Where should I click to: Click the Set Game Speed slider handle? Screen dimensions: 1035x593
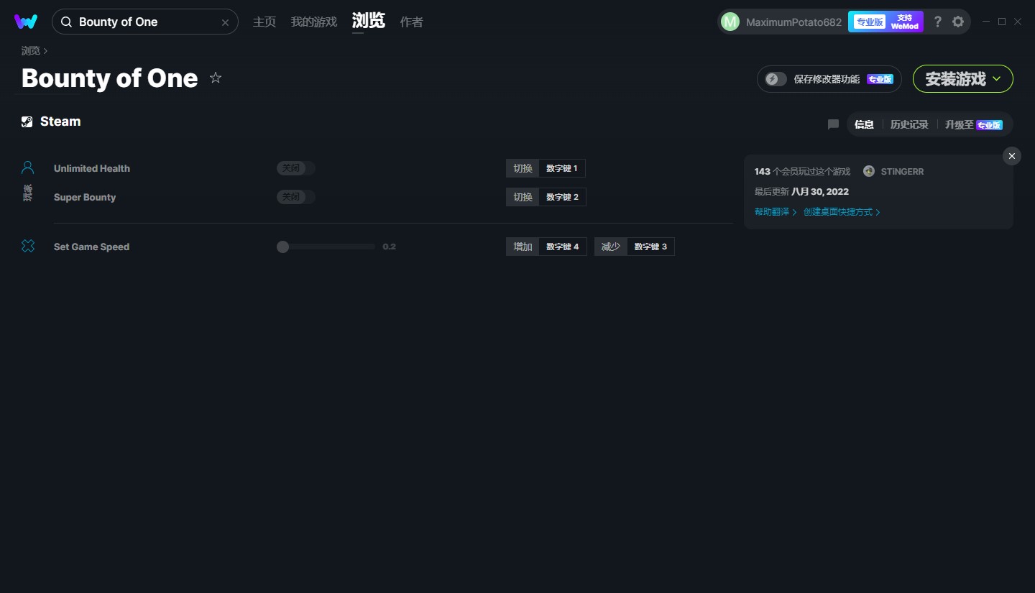pyautogui.click(x=282, y=247)
